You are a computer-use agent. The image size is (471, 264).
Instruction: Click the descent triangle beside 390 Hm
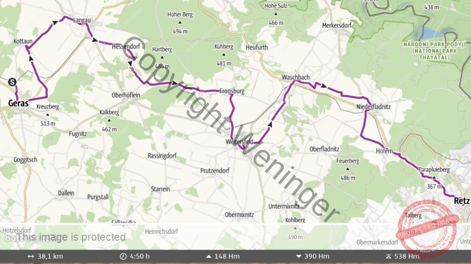pos(298,257)
